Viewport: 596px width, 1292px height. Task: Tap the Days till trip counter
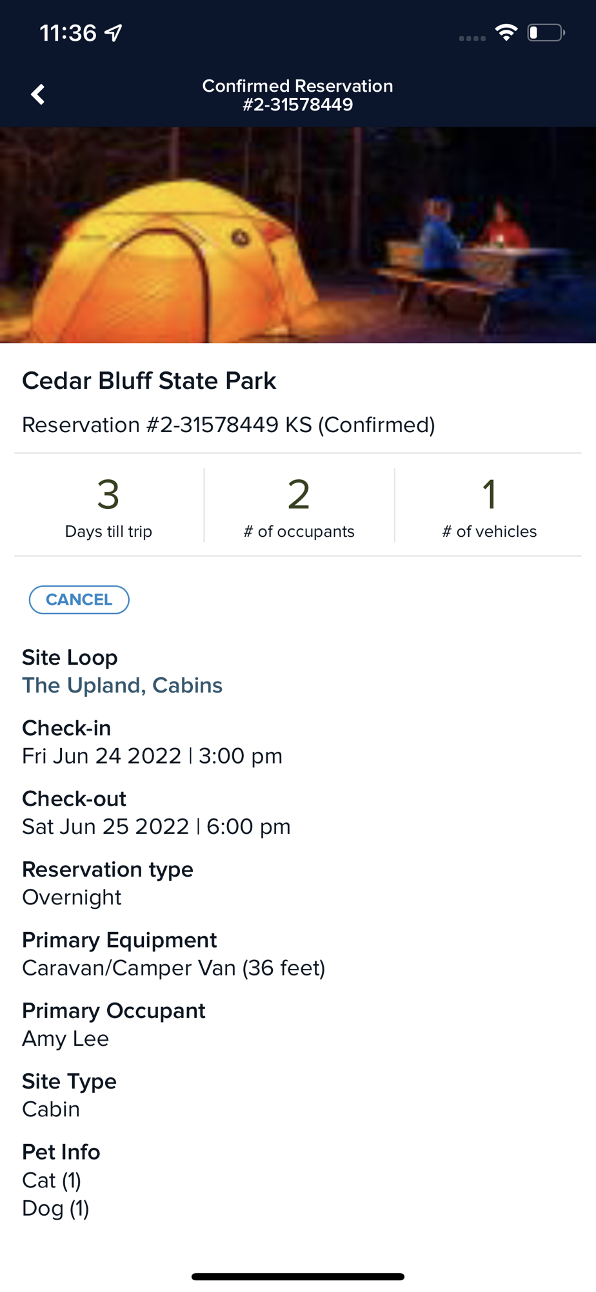click(108, 507)
